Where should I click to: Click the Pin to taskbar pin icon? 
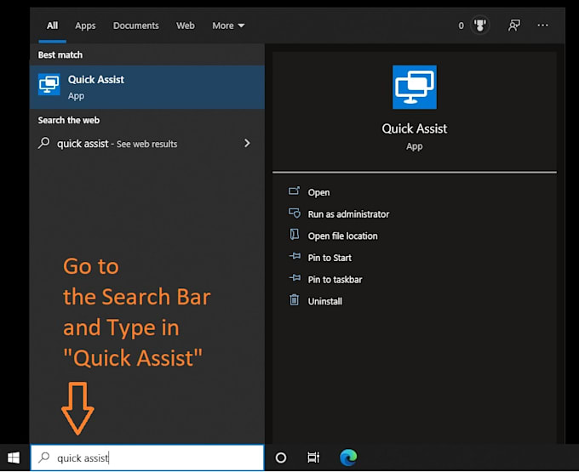coord(295,277)
